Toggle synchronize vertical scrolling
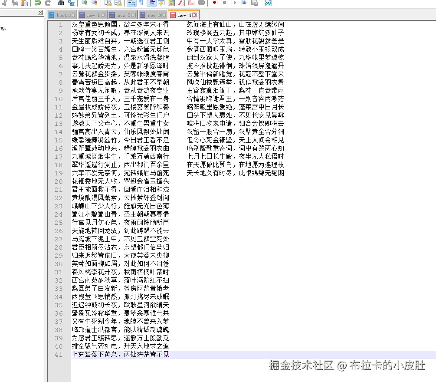Viewport: 436px width, 382px height. click(107, 3)
